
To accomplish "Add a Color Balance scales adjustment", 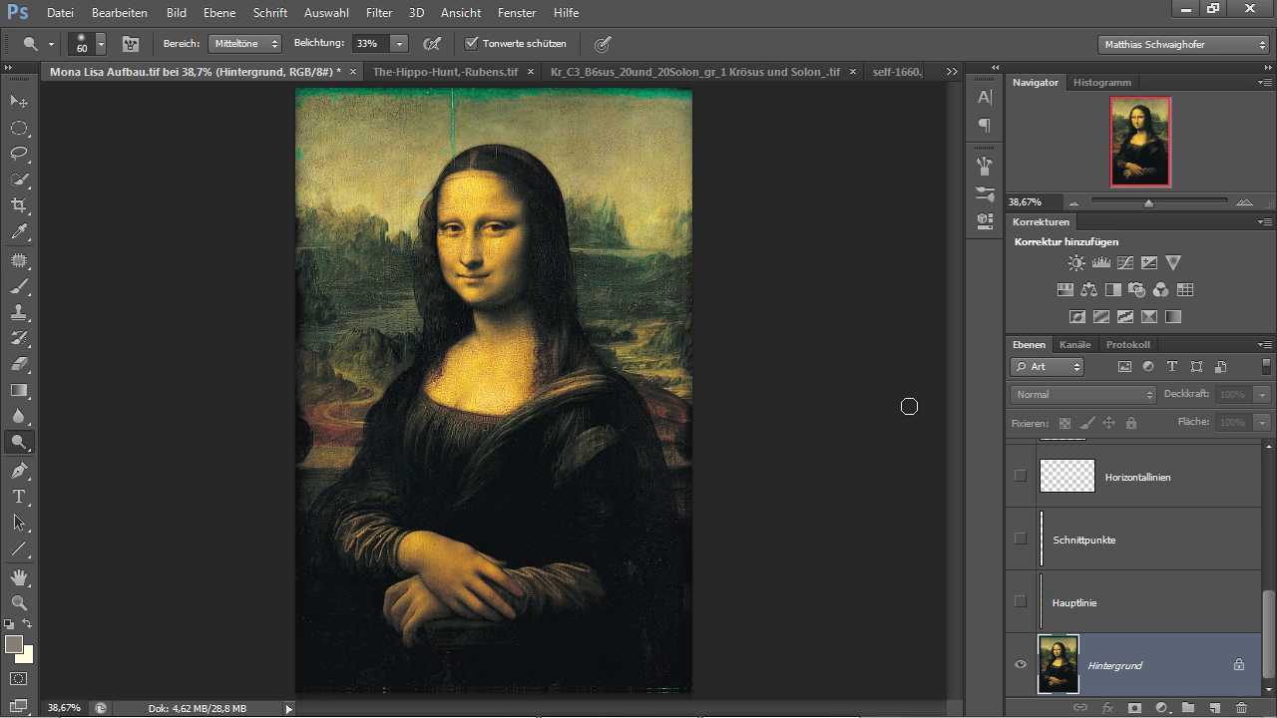I will (1088, 290).
